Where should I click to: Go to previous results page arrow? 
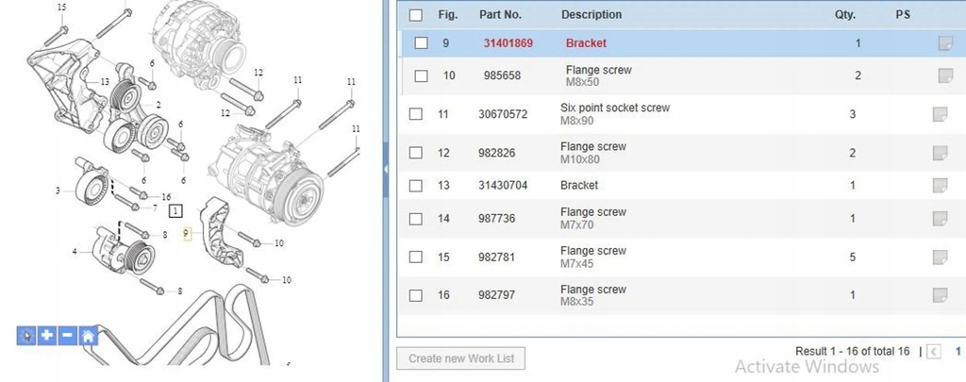(933, 352)
